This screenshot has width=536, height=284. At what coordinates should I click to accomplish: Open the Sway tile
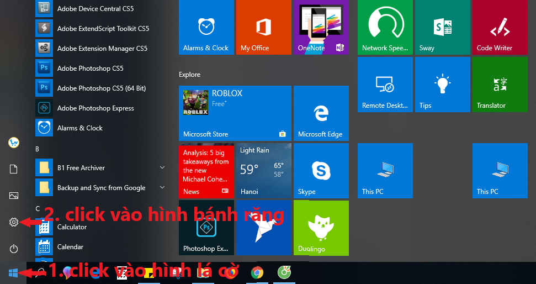pyautogui.click(x=443, y=28)
